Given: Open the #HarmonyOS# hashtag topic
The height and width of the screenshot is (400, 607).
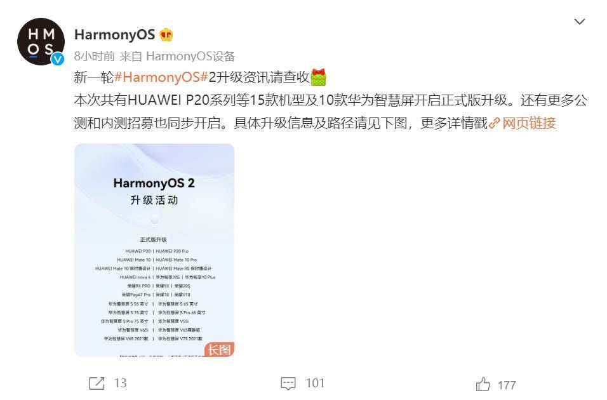Looking at the screenshot, I should coord(161,77).
